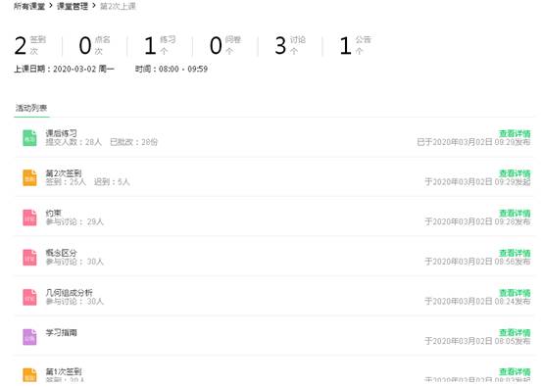
Task: Open the 几何组成分析 activity title
Action: point(70,293)
